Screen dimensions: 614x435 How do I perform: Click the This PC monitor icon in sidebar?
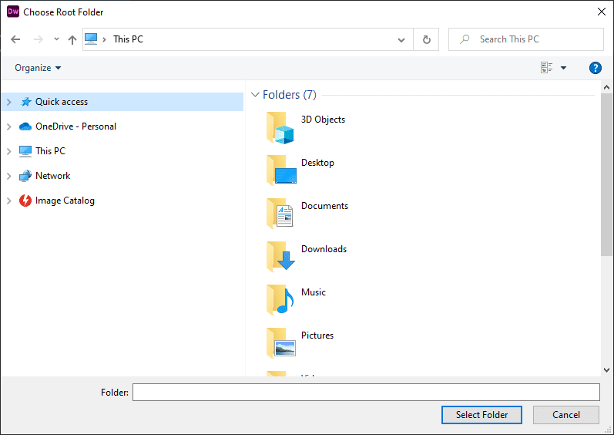25,151
